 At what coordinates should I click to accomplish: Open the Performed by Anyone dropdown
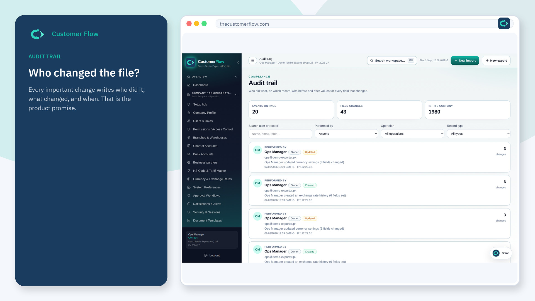(x=346, y=134)
